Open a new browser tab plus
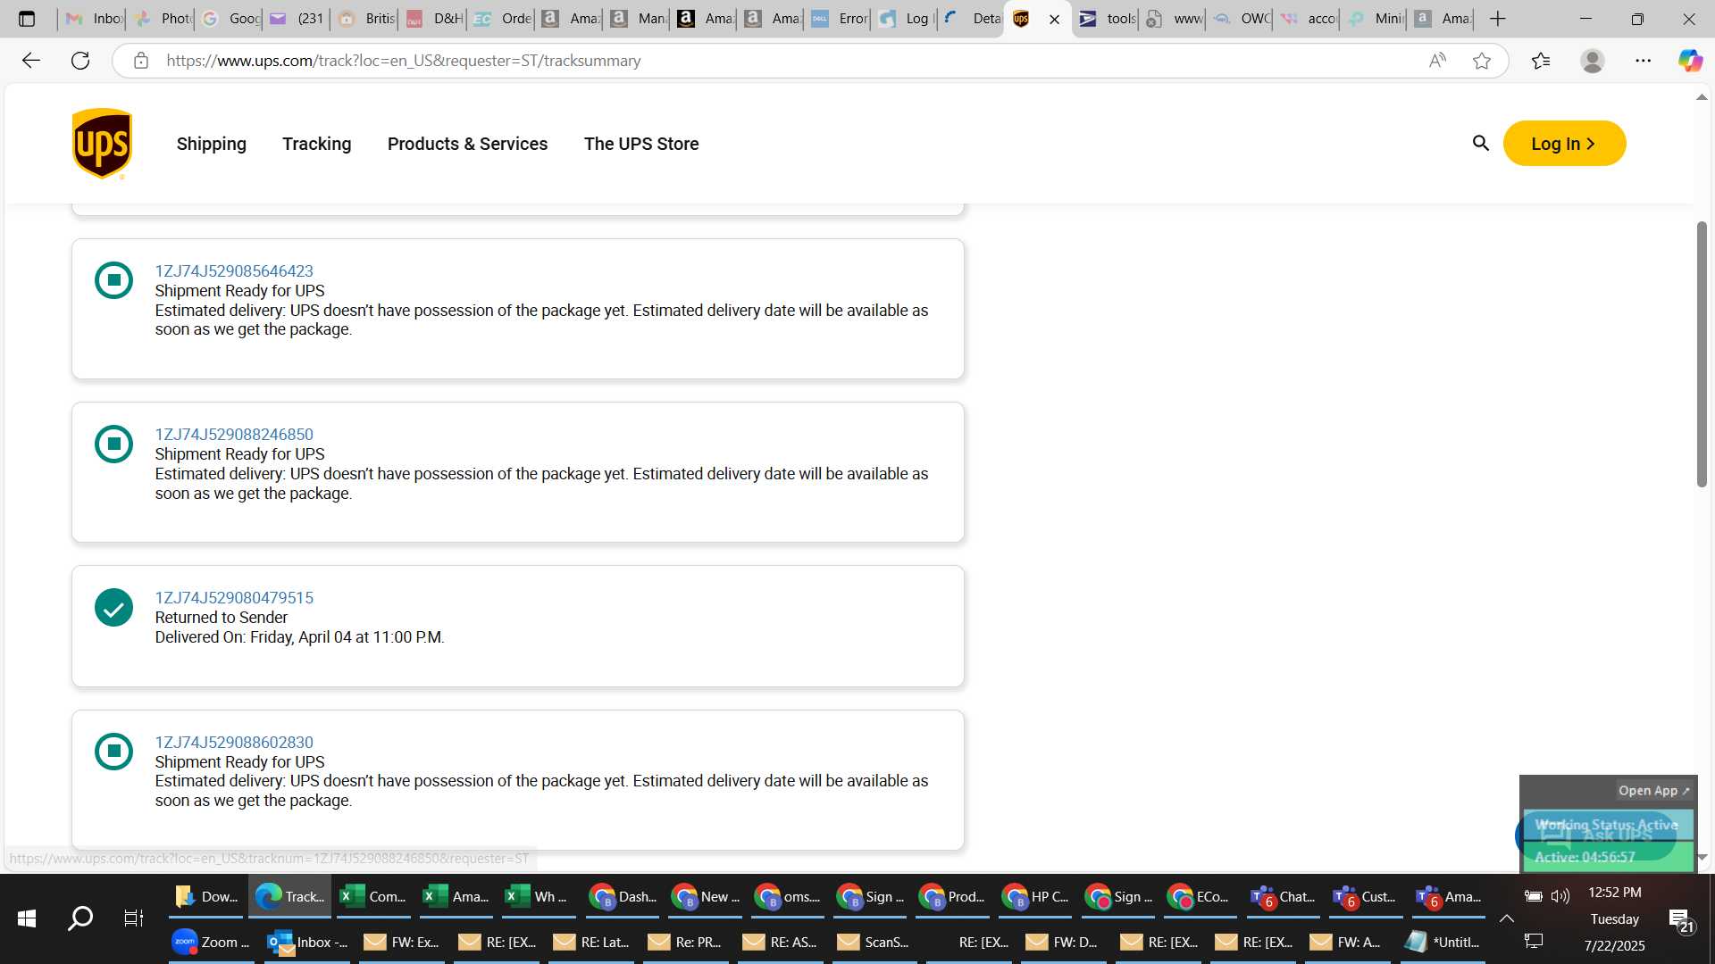Image resolution: width=1715 pixels, height=964 pixels. 1498,19
